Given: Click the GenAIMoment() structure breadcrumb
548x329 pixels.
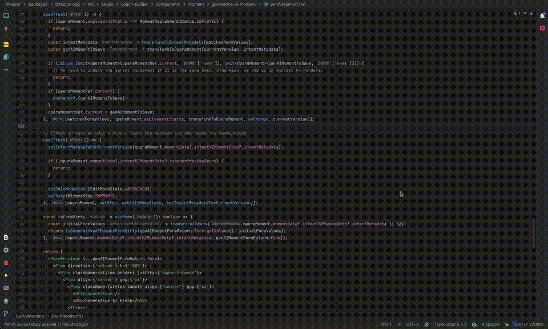Looking at the screenshot, I should [67, 316].
